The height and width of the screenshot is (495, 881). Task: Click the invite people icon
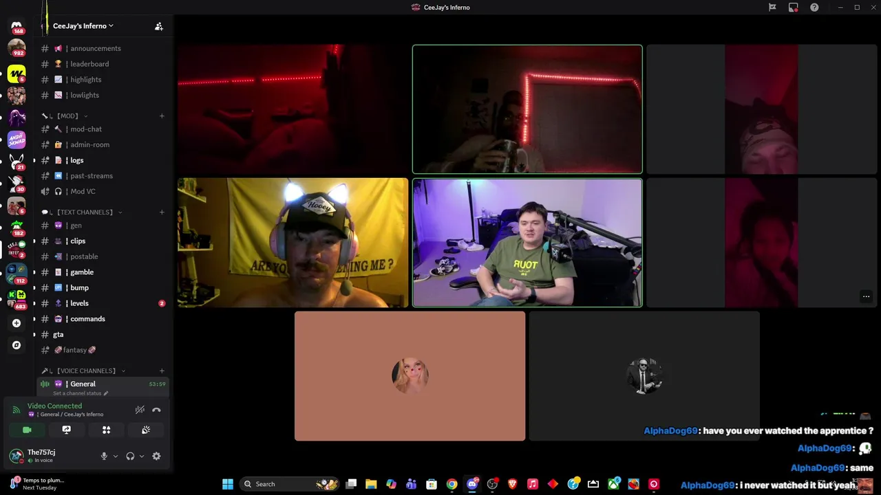pyautogui.click(x=158, y=26)
